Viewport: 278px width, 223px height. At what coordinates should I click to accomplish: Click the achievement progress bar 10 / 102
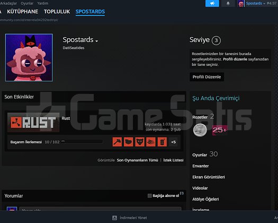coord(82,142)
